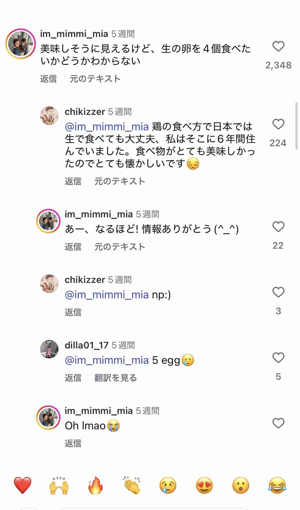The width and height of the screenshot is (300, 510).
Task: Reply to the "Oh lmao" comment
Action: tap(73, 443)
